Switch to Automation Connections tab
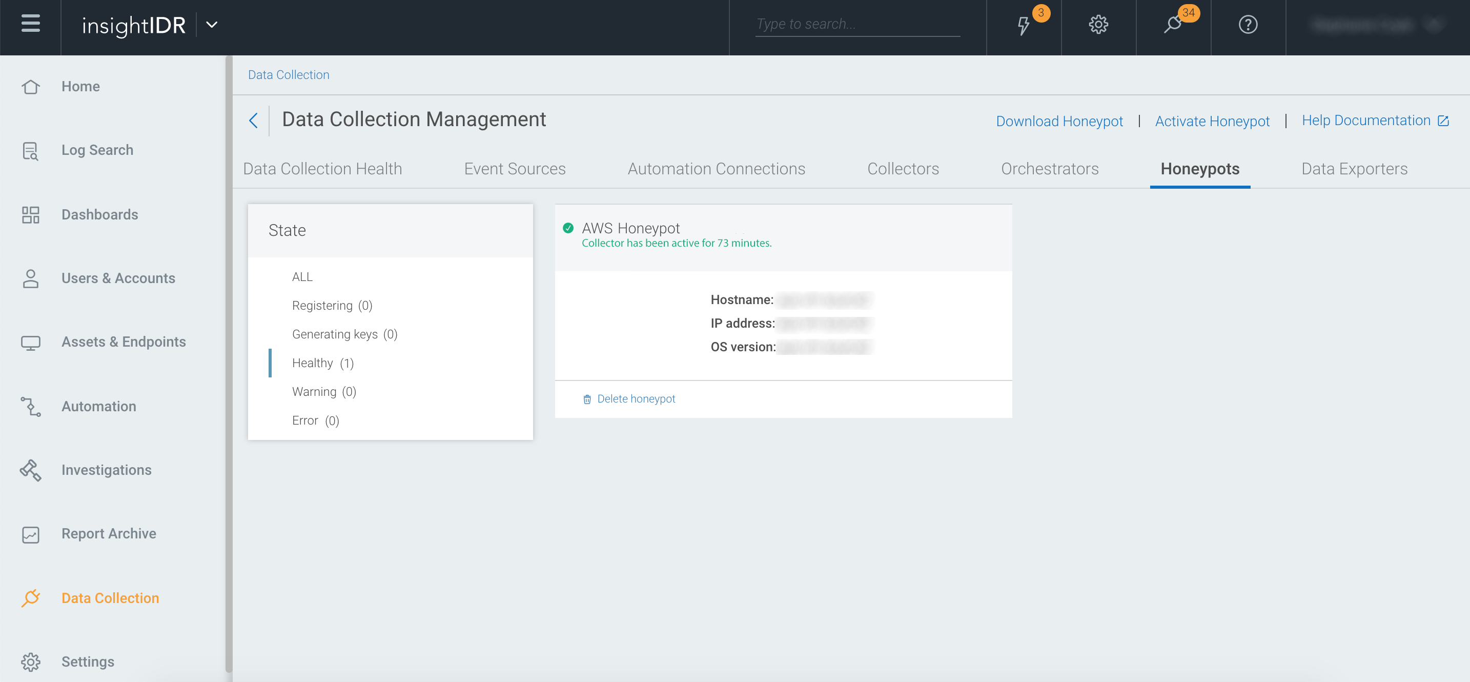Viewport: 1470px width, 682px height. (x=716, y=169)
